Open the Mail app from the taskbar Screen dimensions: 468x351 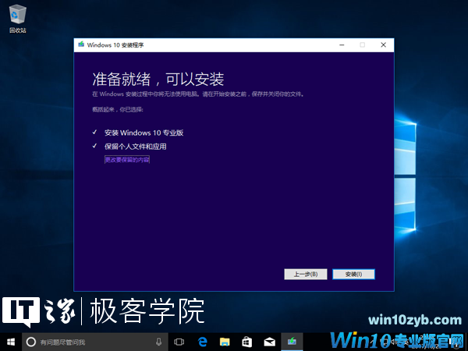pos(269,342)
